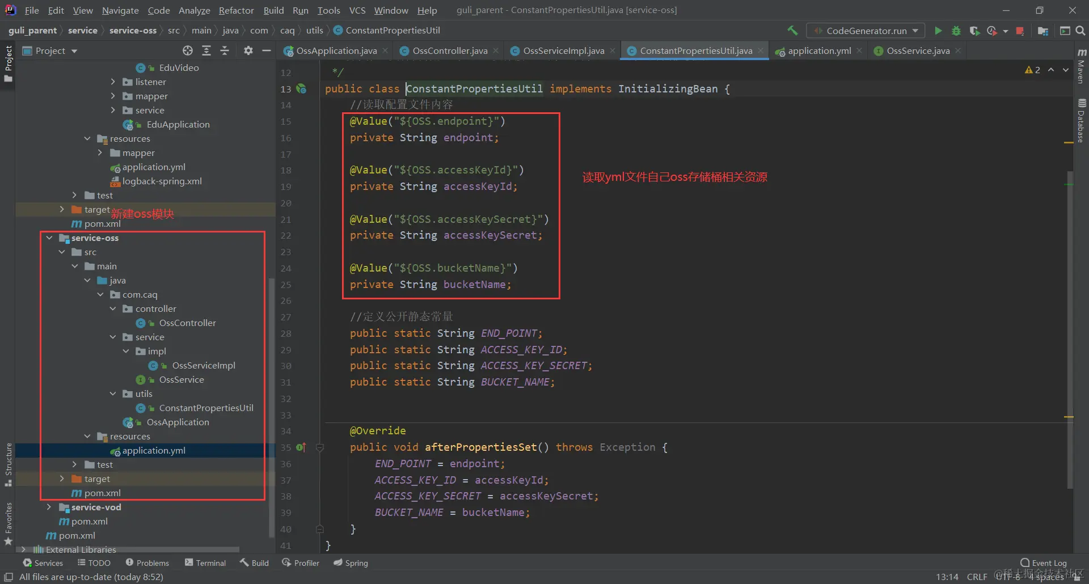This screenshot has height=584, width=1089.
Task: Open the Navigate menu
Action: [x=120, y=10]
